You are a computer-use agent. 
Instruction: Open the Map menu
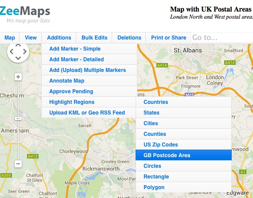10,38
